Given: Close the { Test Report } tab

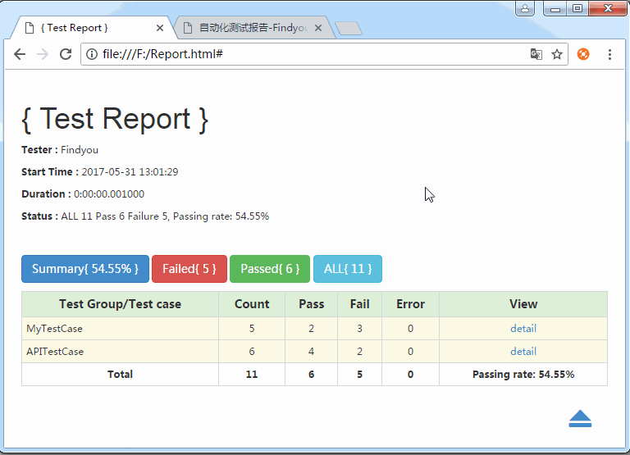Looking at the screenshot, I should click(159, 28).
